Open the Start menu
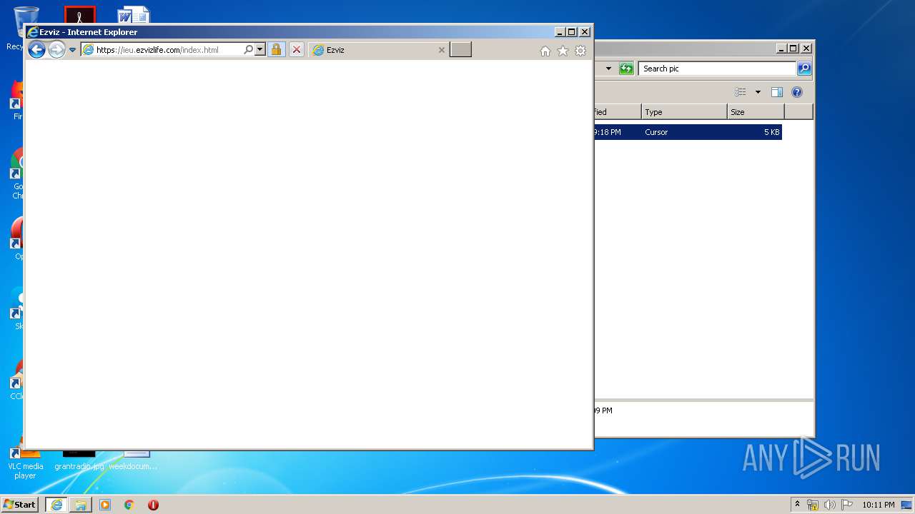The height and width of the screenshot is (514, 915). (x=19, y=505)
